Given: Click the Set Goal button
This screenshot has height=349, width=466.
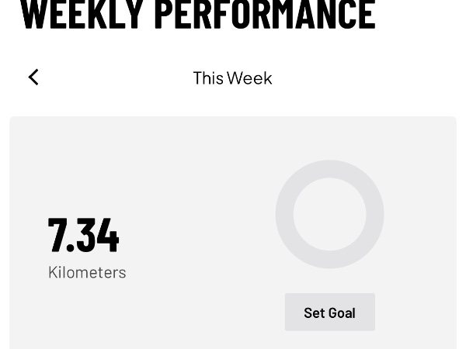Looking at the screenshot, I should (x=329, y=313).
